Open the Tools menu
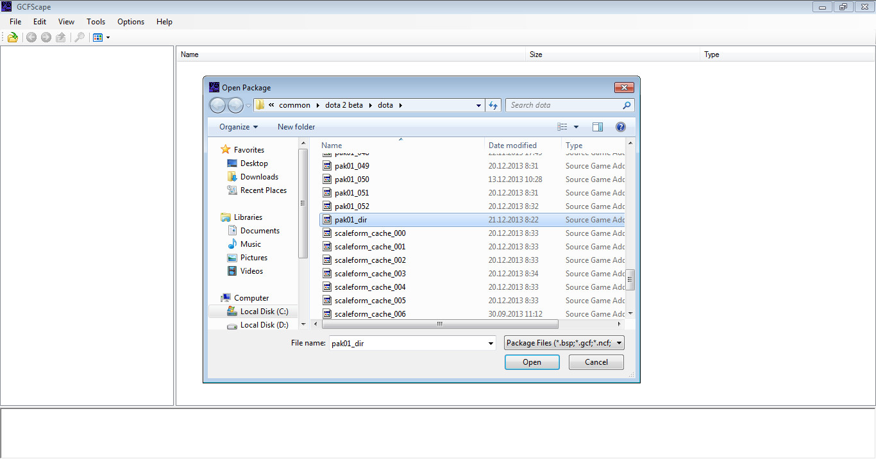Screen dimensions: 876x459 96,22
